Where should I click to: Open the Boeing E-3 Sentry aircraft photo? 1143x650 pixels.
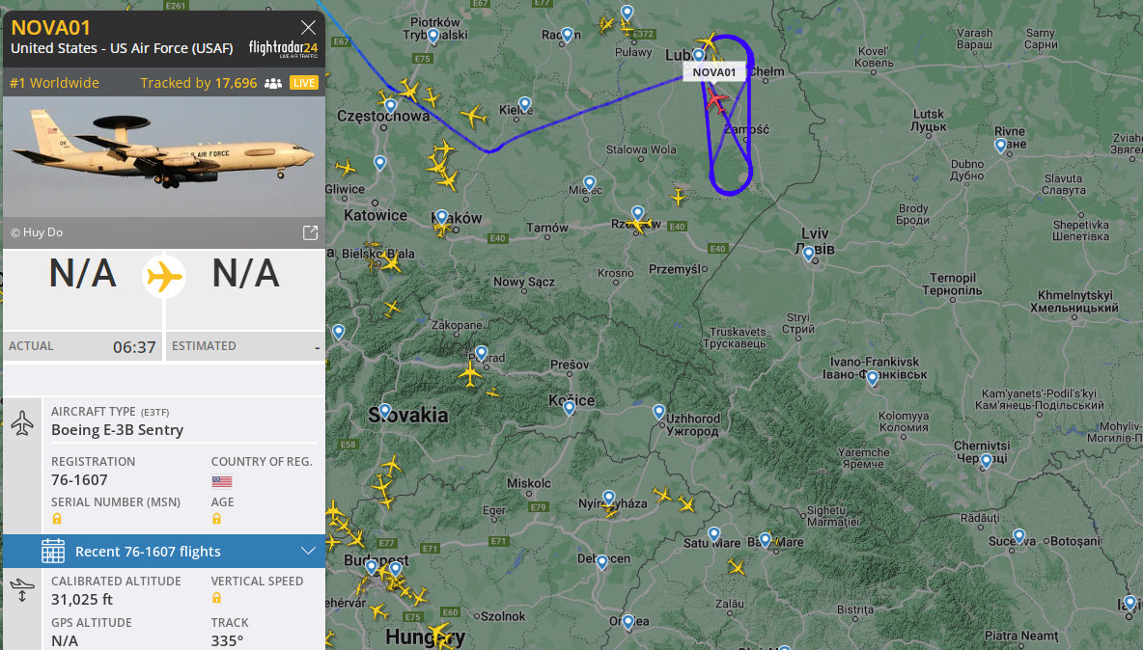[164, 156]
